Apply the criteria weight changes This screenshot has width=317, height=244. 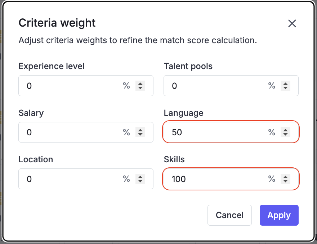pyautogui.click(x=279, y=215)
